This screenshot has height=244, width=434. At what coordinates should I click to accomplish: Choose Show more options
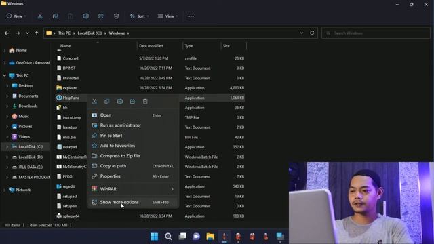(x=133, y=202)
